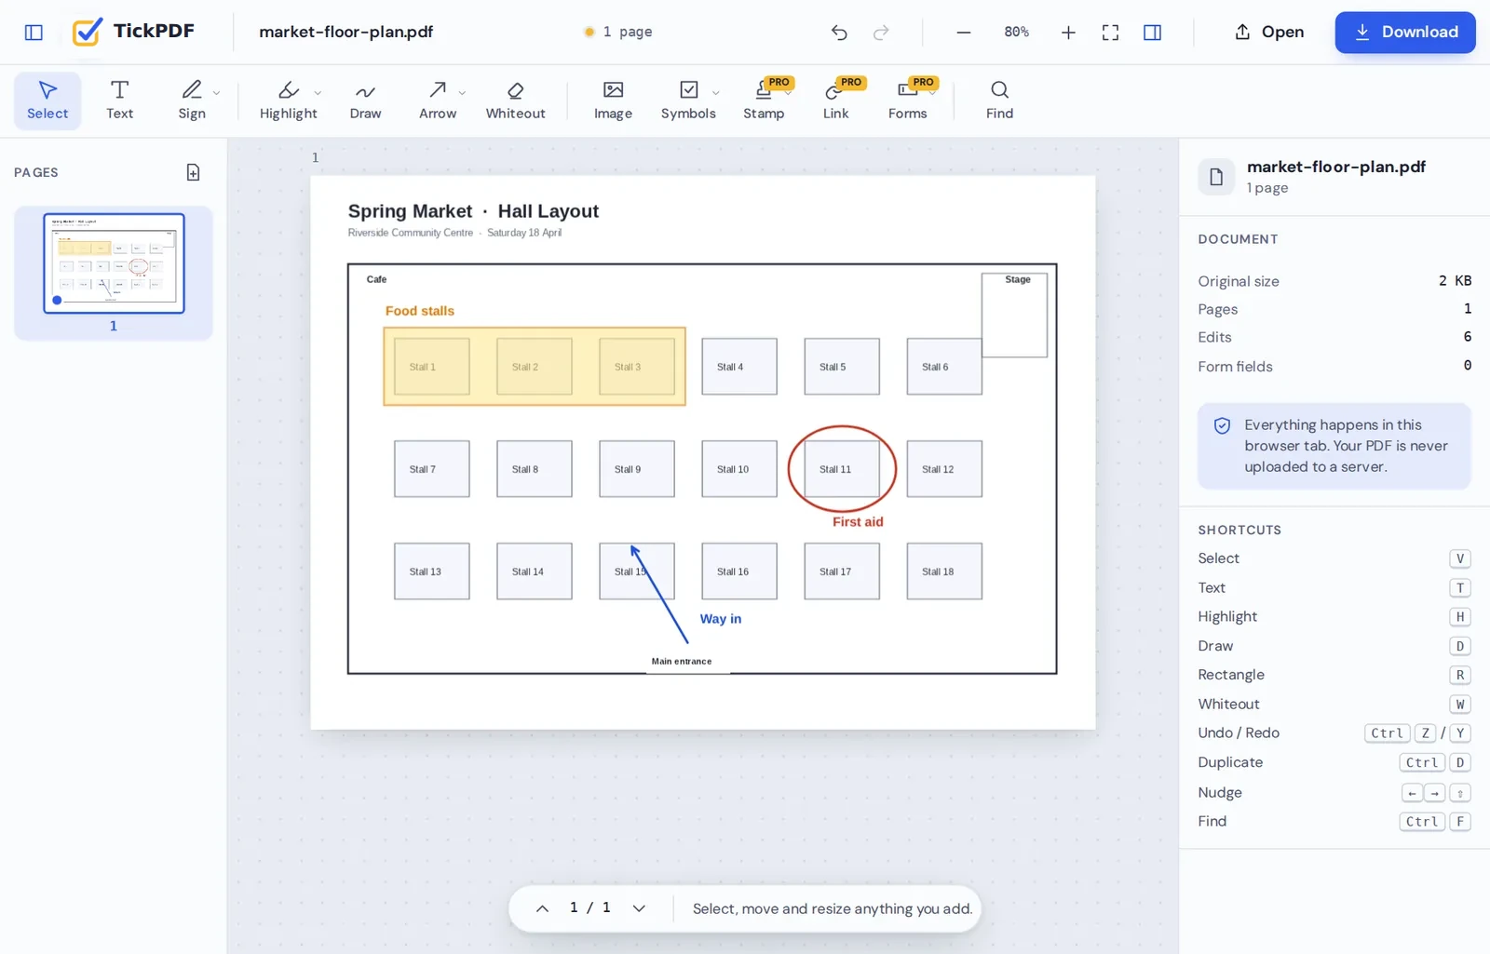
Task: Click the Whiteout shortcut W key
Action: [1460, 705]
